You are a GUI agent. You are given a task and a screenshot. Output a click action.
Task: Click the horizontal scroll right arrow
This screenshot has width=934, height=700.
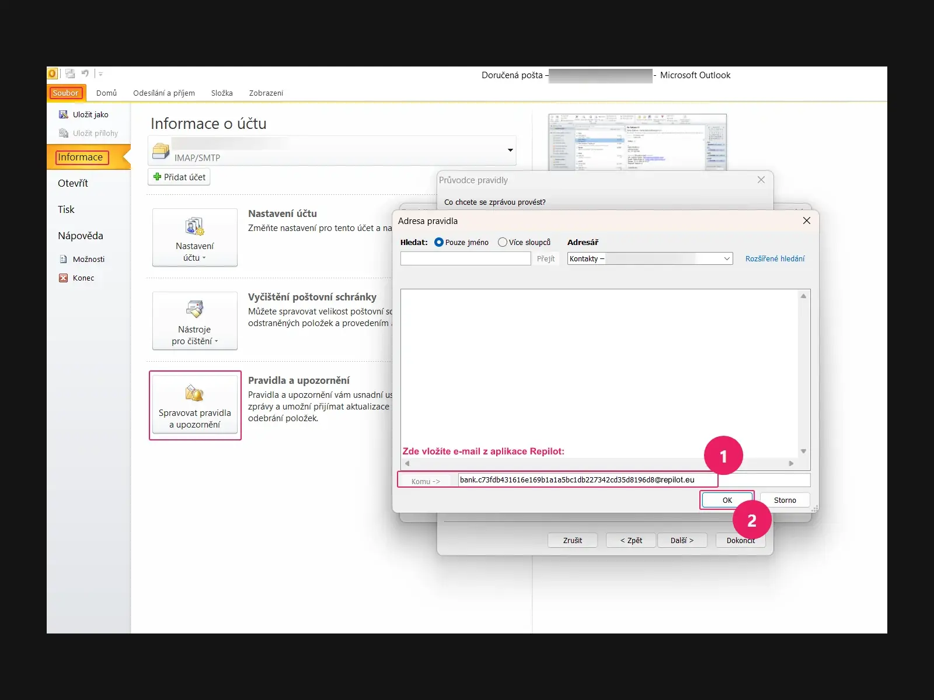792,463
